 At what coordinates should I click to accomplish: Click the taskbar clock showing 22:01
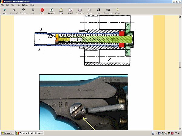(x=177, y=133)
